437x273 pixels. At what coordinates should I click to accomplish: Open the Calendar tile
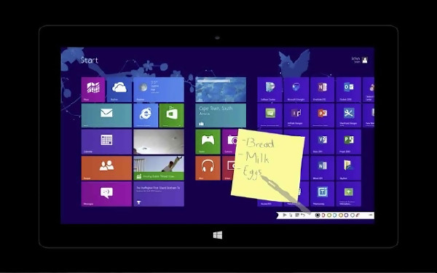tap(106, 141)
